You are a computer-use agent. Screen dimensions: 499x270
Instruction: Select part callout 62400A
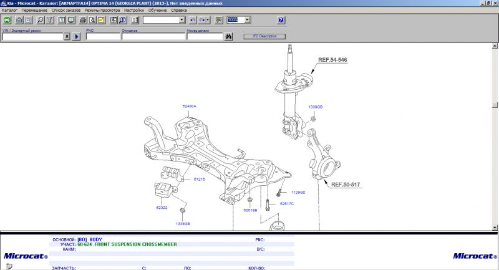(190, 106)
